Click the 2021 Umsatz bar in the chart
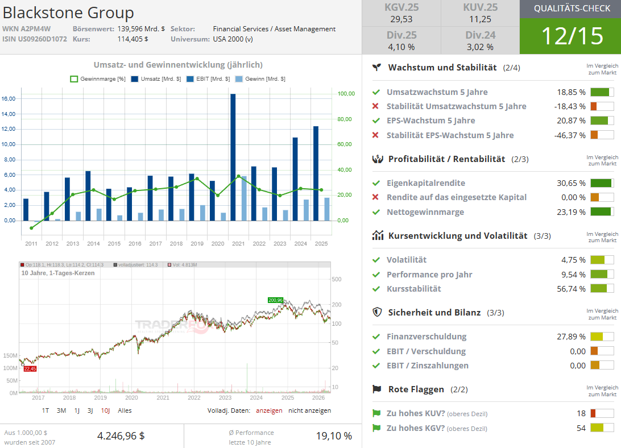Viewport: 621px width, 448px height. (233, 157)
